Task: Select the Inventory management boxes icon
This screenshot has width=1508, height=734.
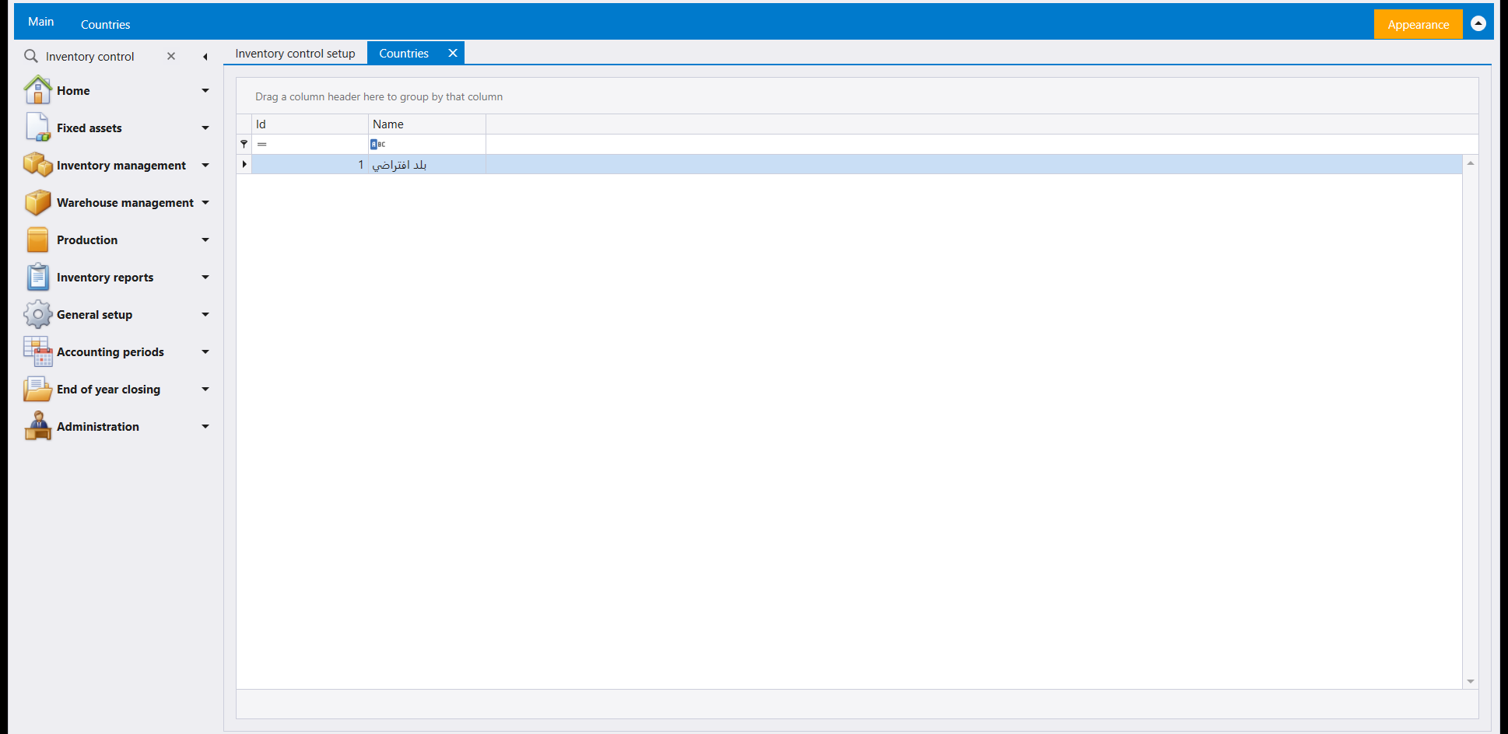Action: tap(37, 165)
